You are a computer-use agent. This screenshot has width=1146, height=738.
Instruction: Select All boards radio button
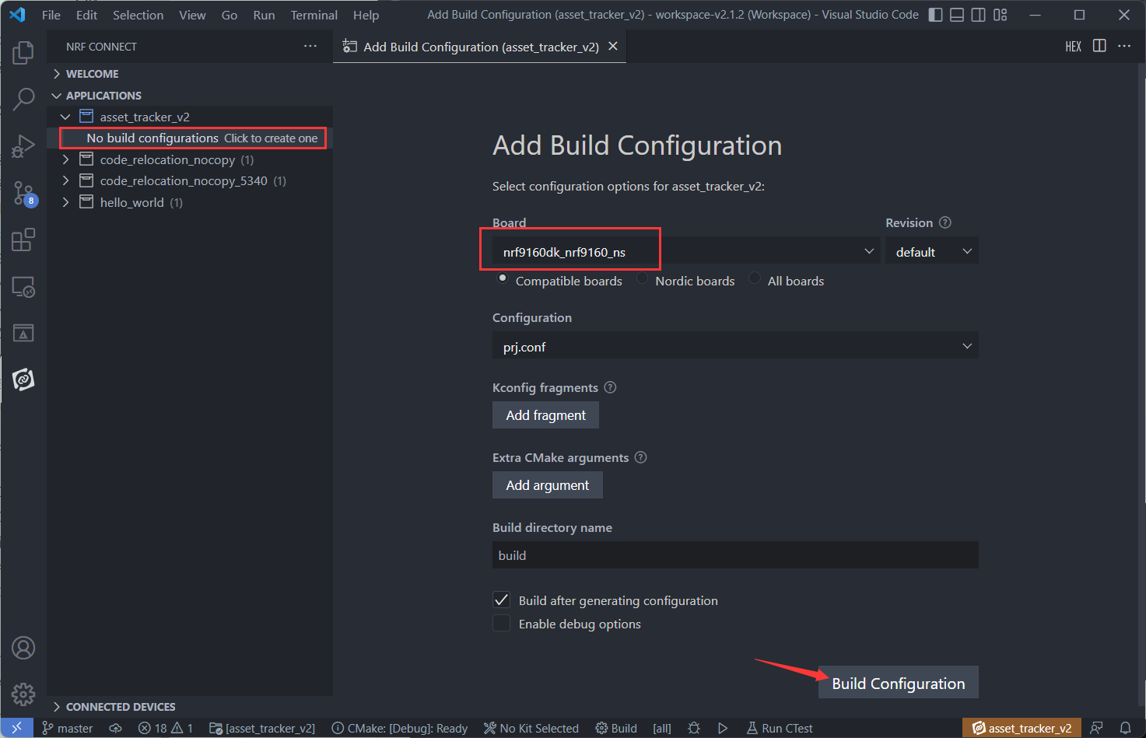point(755,278)
